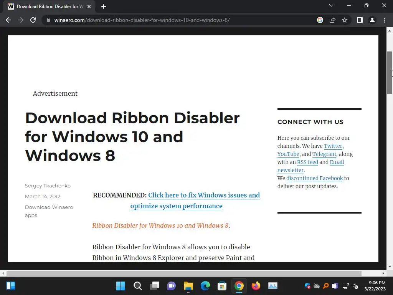View site information via the lock icon
The height and width of the screenshot is (295, 393).
[x=48, y=20]
